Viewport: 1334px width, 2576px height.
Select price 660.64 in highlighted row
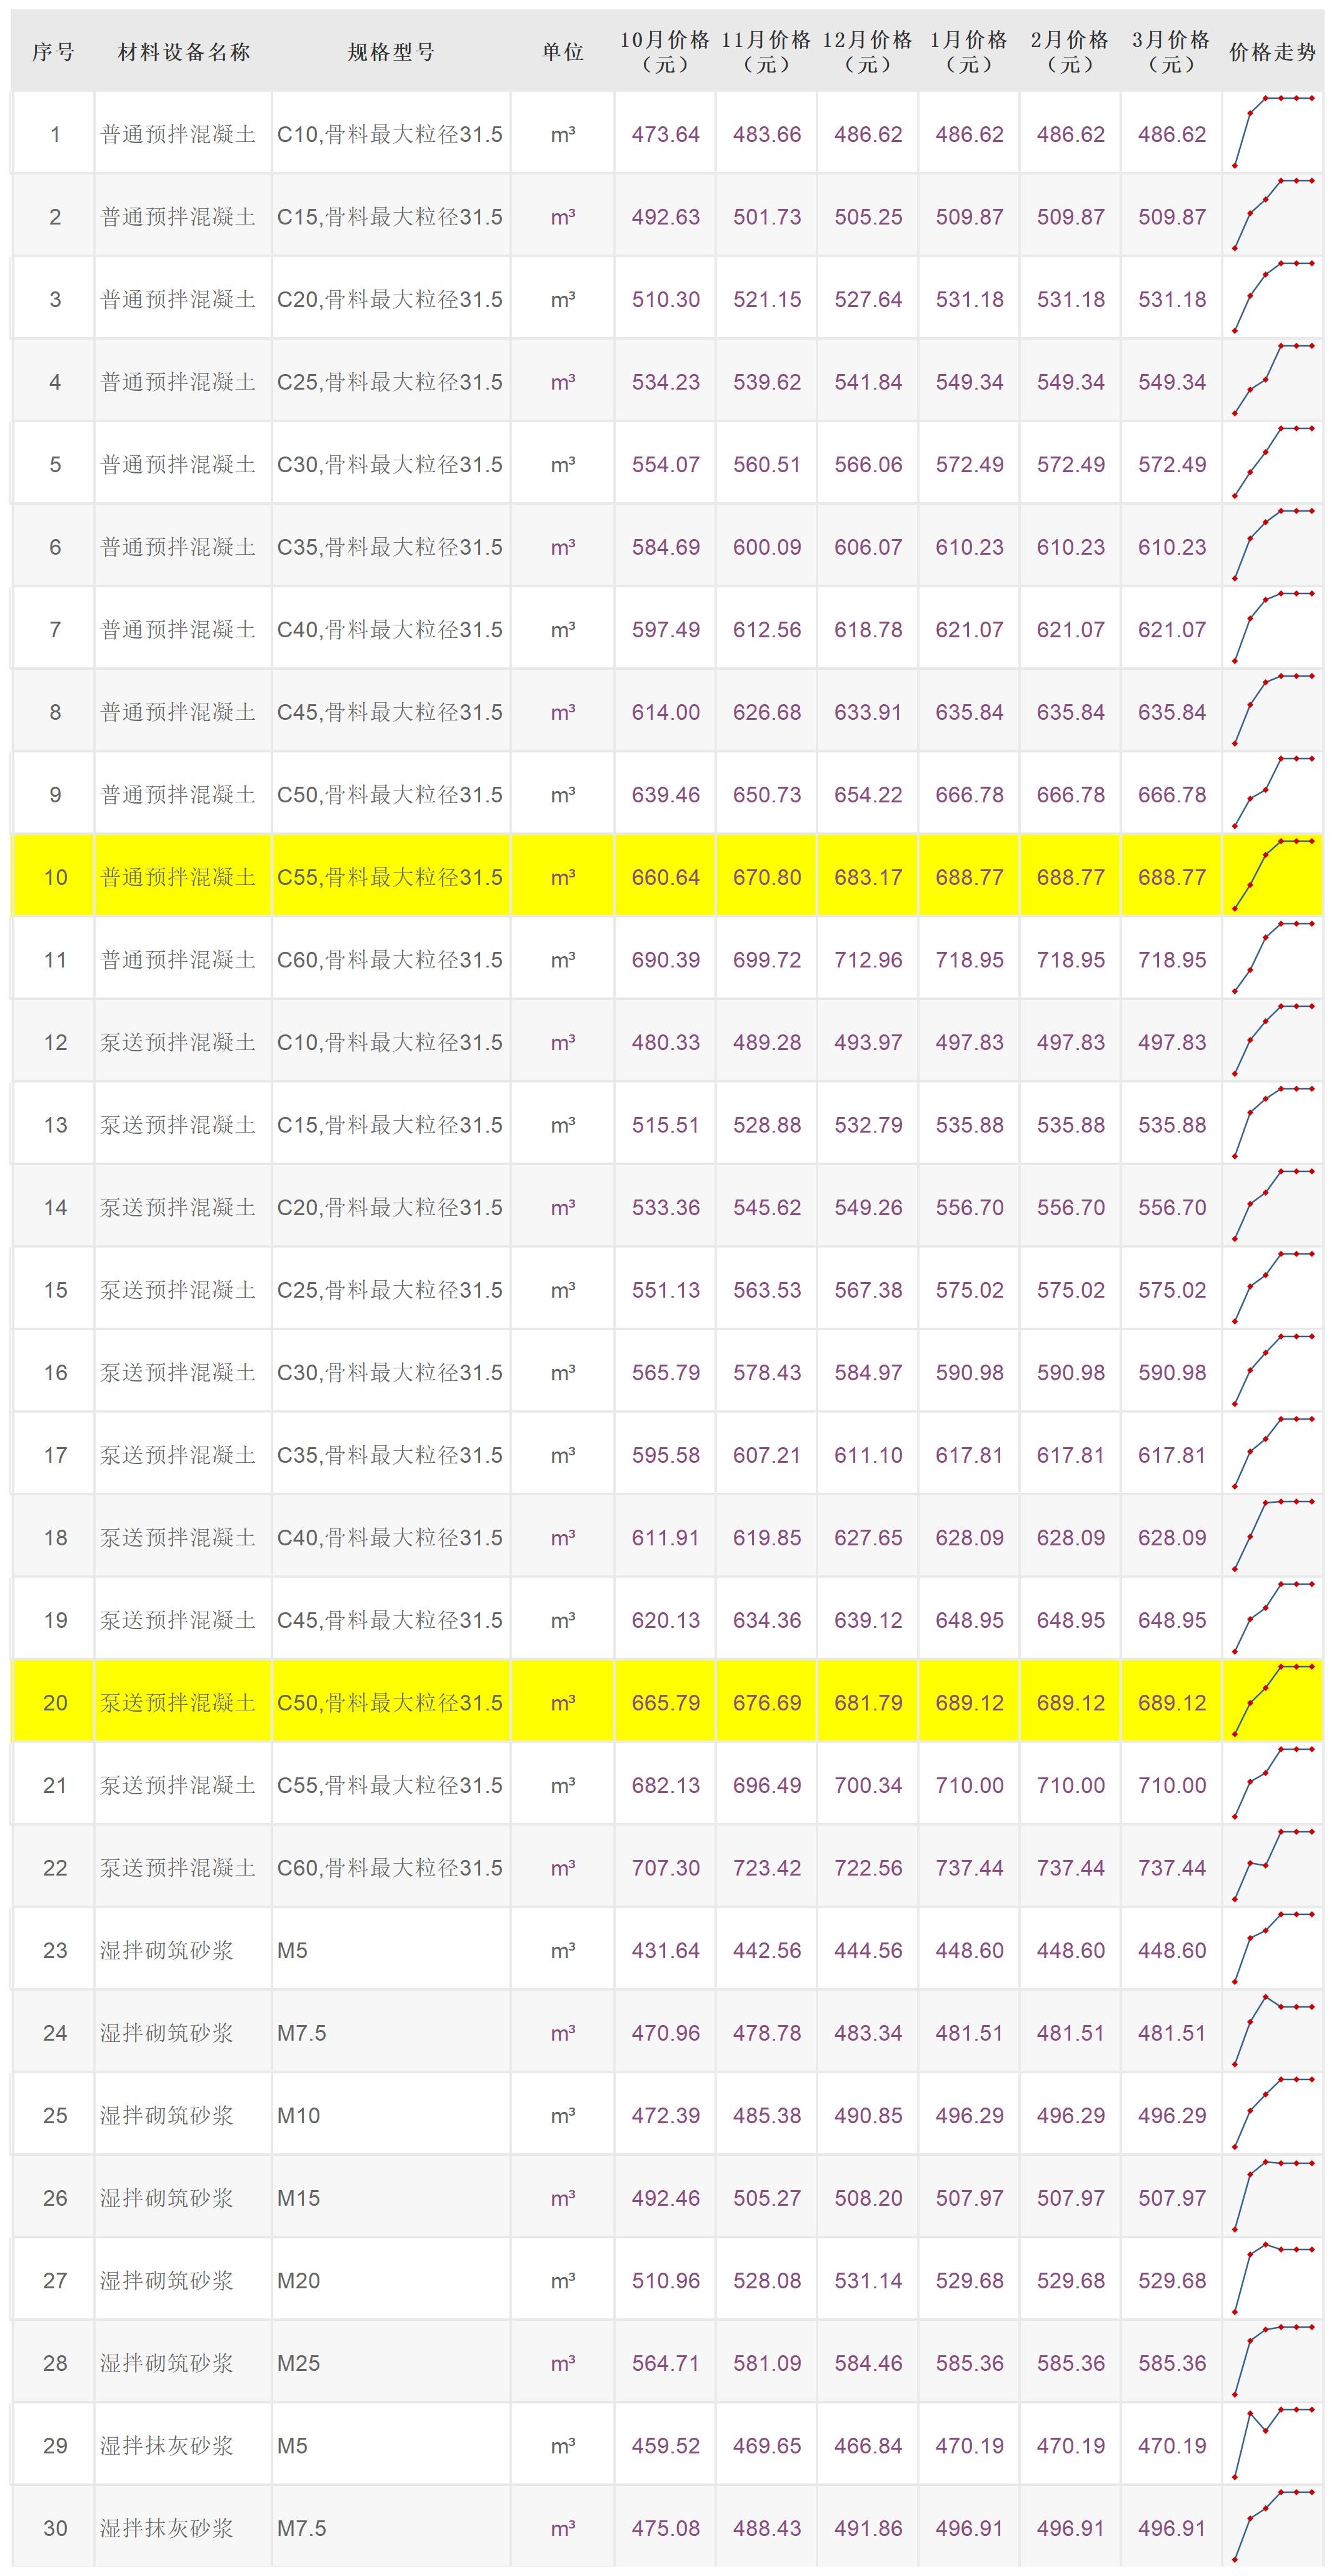pos(666,877)
